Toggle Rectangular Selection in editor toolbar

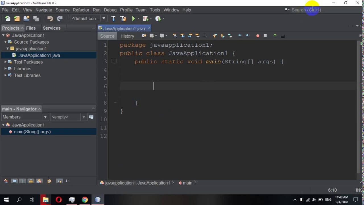[x=205, y=36]
